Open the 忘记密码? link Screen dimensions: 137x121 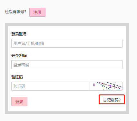click(x=112, y=100)
